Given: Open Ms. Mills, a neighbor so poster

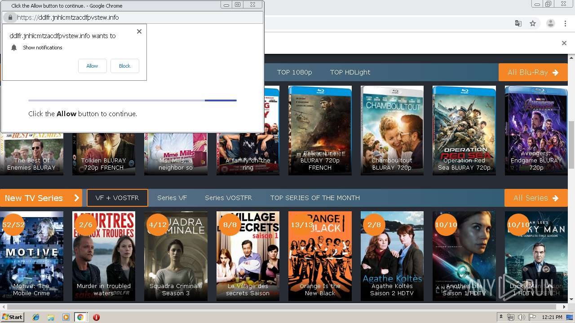Looking at the screenshot, I should [176, 153].
